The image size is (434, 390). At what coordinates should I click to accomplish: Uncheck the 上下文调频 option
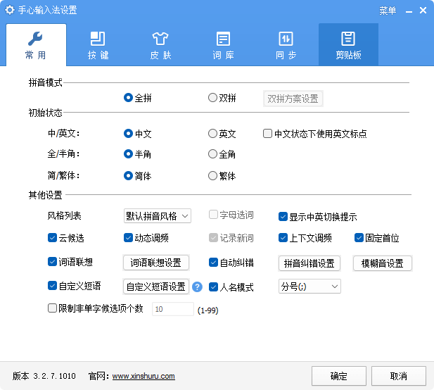283,238
